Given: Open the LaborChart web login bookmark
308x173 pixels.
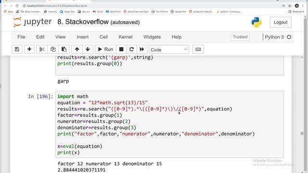Looking at the screenshot, I should (x=136, y=12).
